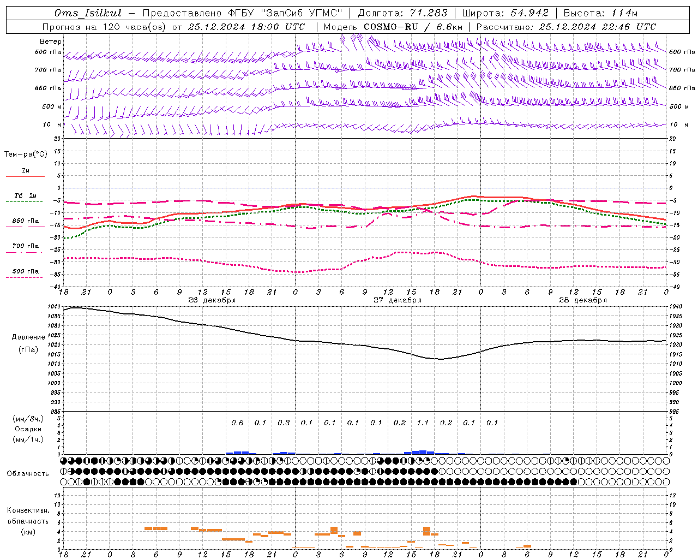Click the tallest blue precipitation bar
Viewport: 698px width, 559px height.
423,452
